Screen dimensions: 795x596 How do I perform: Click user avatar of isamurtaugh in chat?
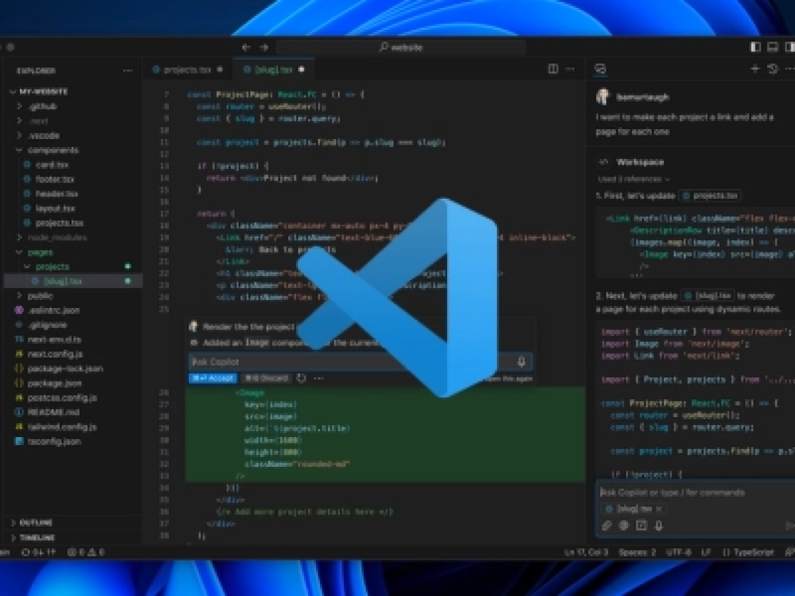coord(602,96)
